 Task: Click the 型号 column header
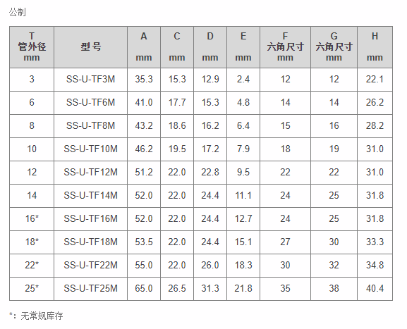pyautogui.click(x=90, y=47)
